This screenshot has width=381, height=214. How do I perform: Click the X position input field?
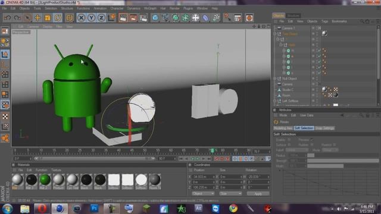(204, 177)
